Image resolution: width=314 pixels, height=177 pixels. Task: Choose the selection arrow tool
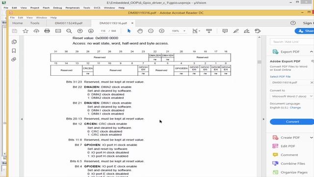point(129,31)
